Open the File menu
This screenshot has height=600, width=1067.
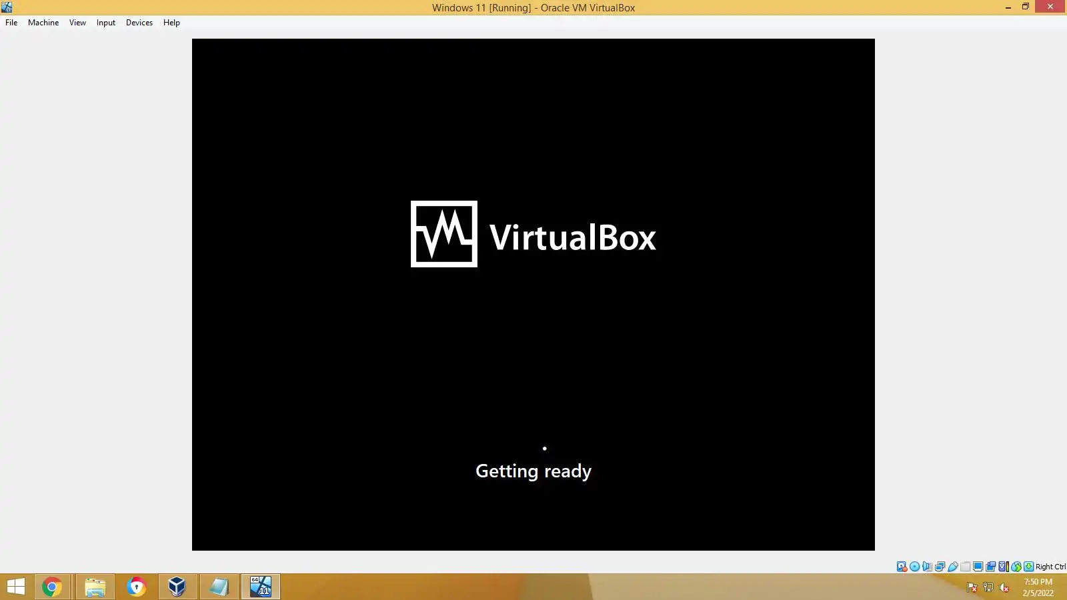pyautogui.click(x=11, y=23)
